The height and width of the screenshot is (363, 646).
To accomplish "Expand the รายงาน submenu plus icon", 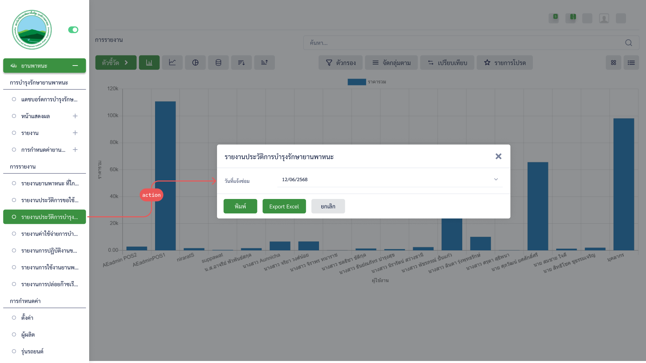I will point(75,133).
